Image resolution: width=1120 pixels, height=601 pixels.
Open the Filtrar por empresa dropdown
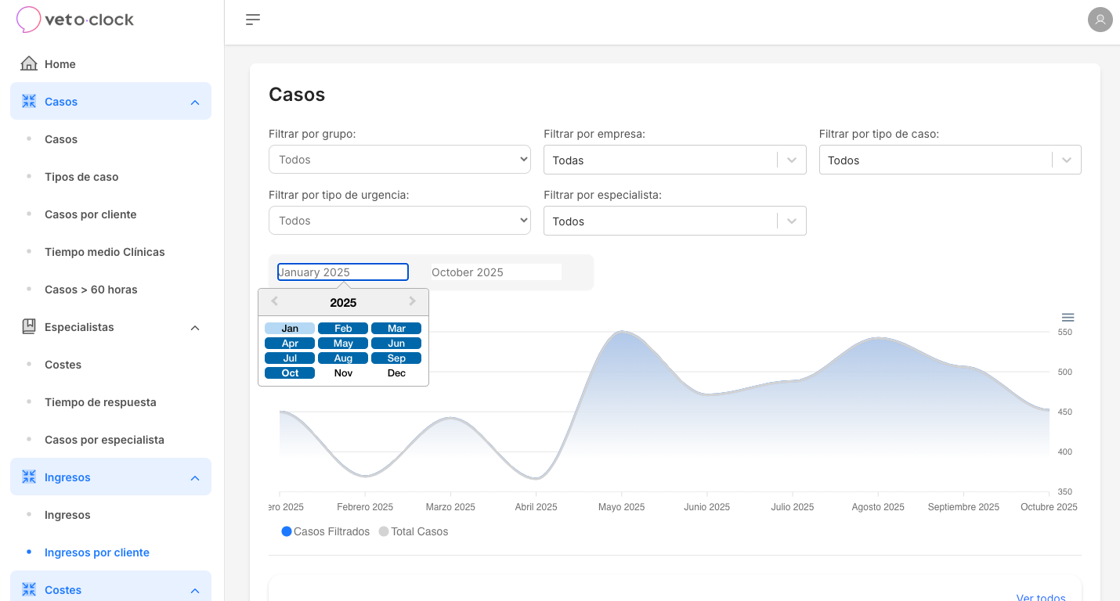point(674,160)
